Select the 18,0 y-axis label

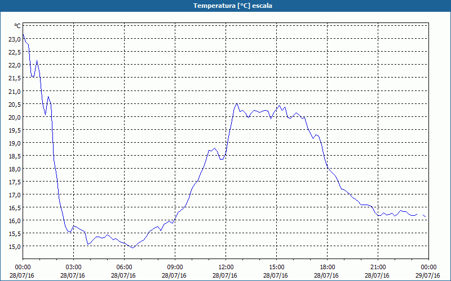pos(15,169)
